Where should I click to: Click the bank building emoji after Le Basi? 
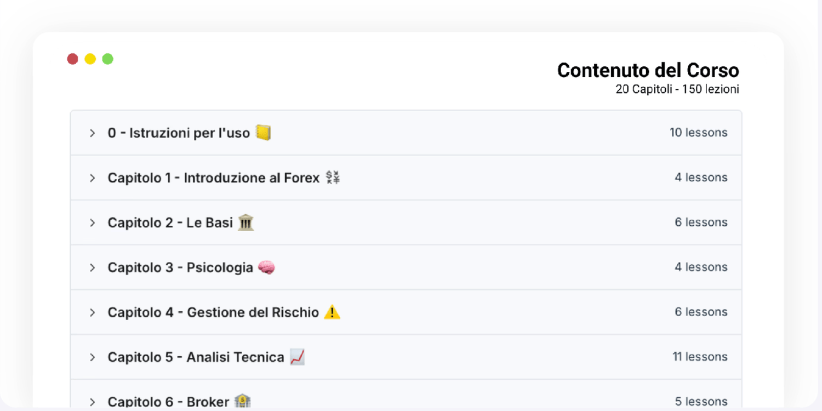click(x=246, y=222)
